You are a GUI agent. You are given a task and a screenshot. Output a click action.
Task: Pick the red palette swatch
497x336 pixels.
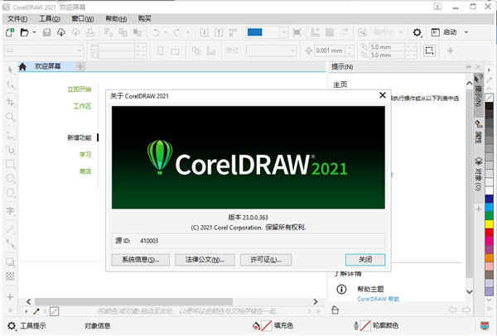[x=489, y=233]
